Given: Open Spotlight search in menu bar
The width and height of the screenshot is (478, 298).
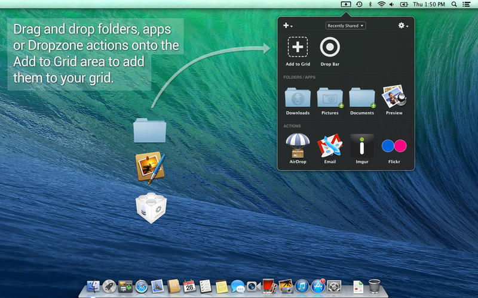Looking at the screenshot, I should coord(454,4).
